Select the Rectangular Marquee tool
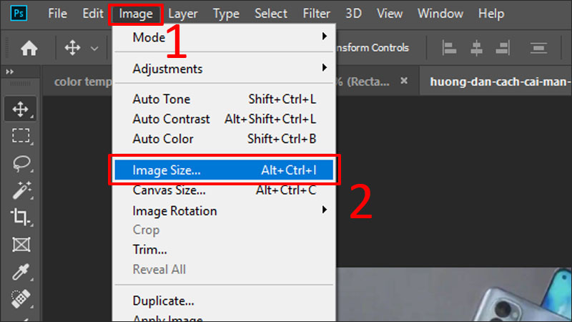This screenshot has height=322, width=572. coord(20,136)
